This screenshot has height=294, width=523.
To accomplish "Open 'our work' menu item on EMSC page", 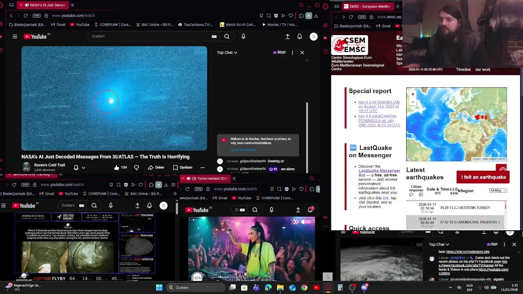I will coord(483,69).
